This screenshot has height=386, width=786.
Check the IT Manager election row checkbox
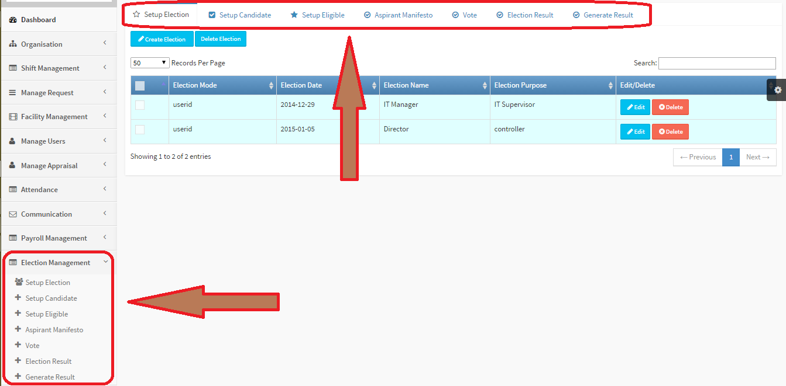tap(140, 105)
